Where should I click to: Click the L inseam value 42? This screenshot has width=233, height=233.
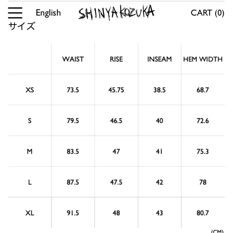(x=159, y=182)
